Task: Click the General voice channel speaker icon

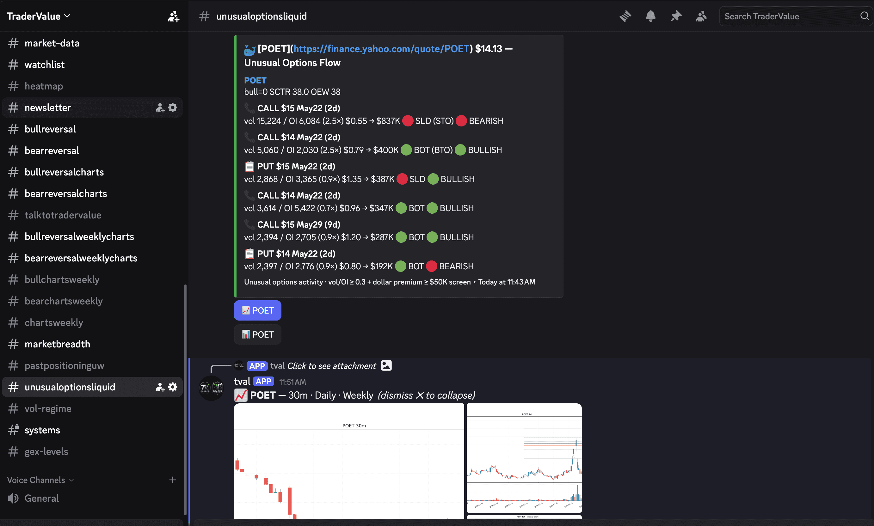Action: pyautogui.click(x=14, y=498)
